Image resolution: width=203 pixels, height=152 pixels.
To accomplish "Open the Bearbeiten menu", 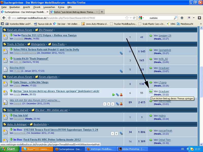I will [15, 7].
